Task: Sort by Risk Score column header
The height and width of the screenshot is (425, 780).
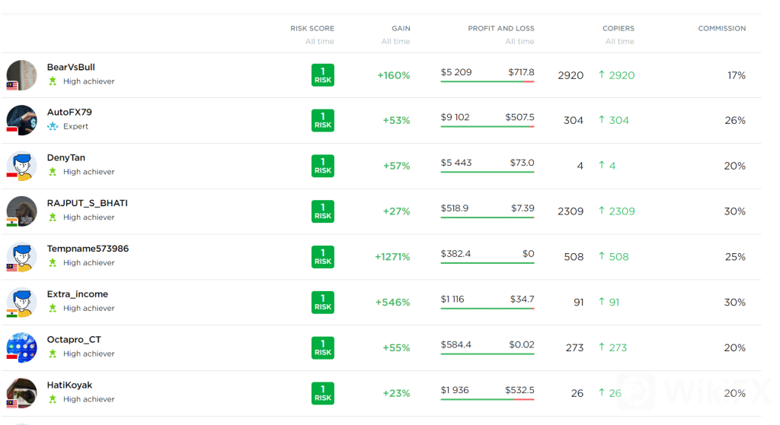Action: [312, 29]
